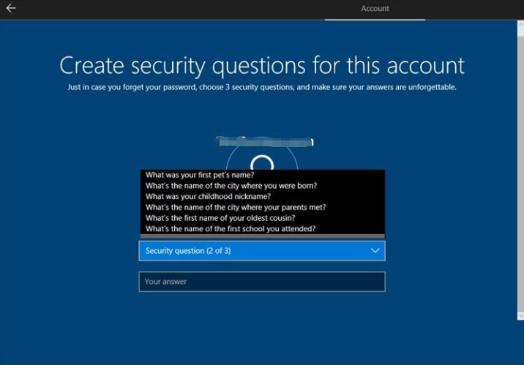Click the scrollbar down arrow at right edge

pyautogui.click(x=520, y=315)
